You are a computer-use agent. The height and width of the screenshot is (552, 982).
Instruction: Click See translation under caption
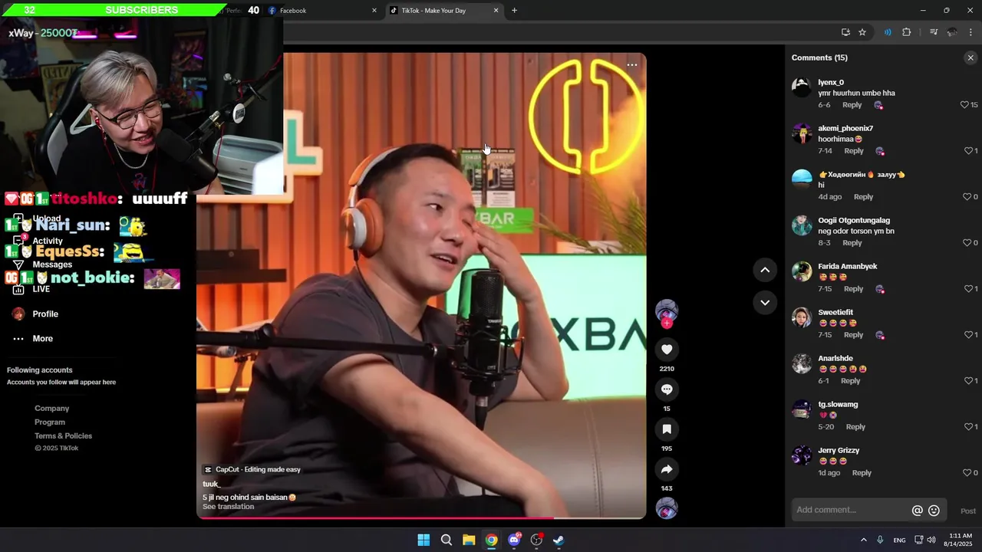click(228, 507)
